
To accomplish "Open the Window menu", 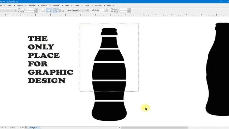I will point(98,5).
